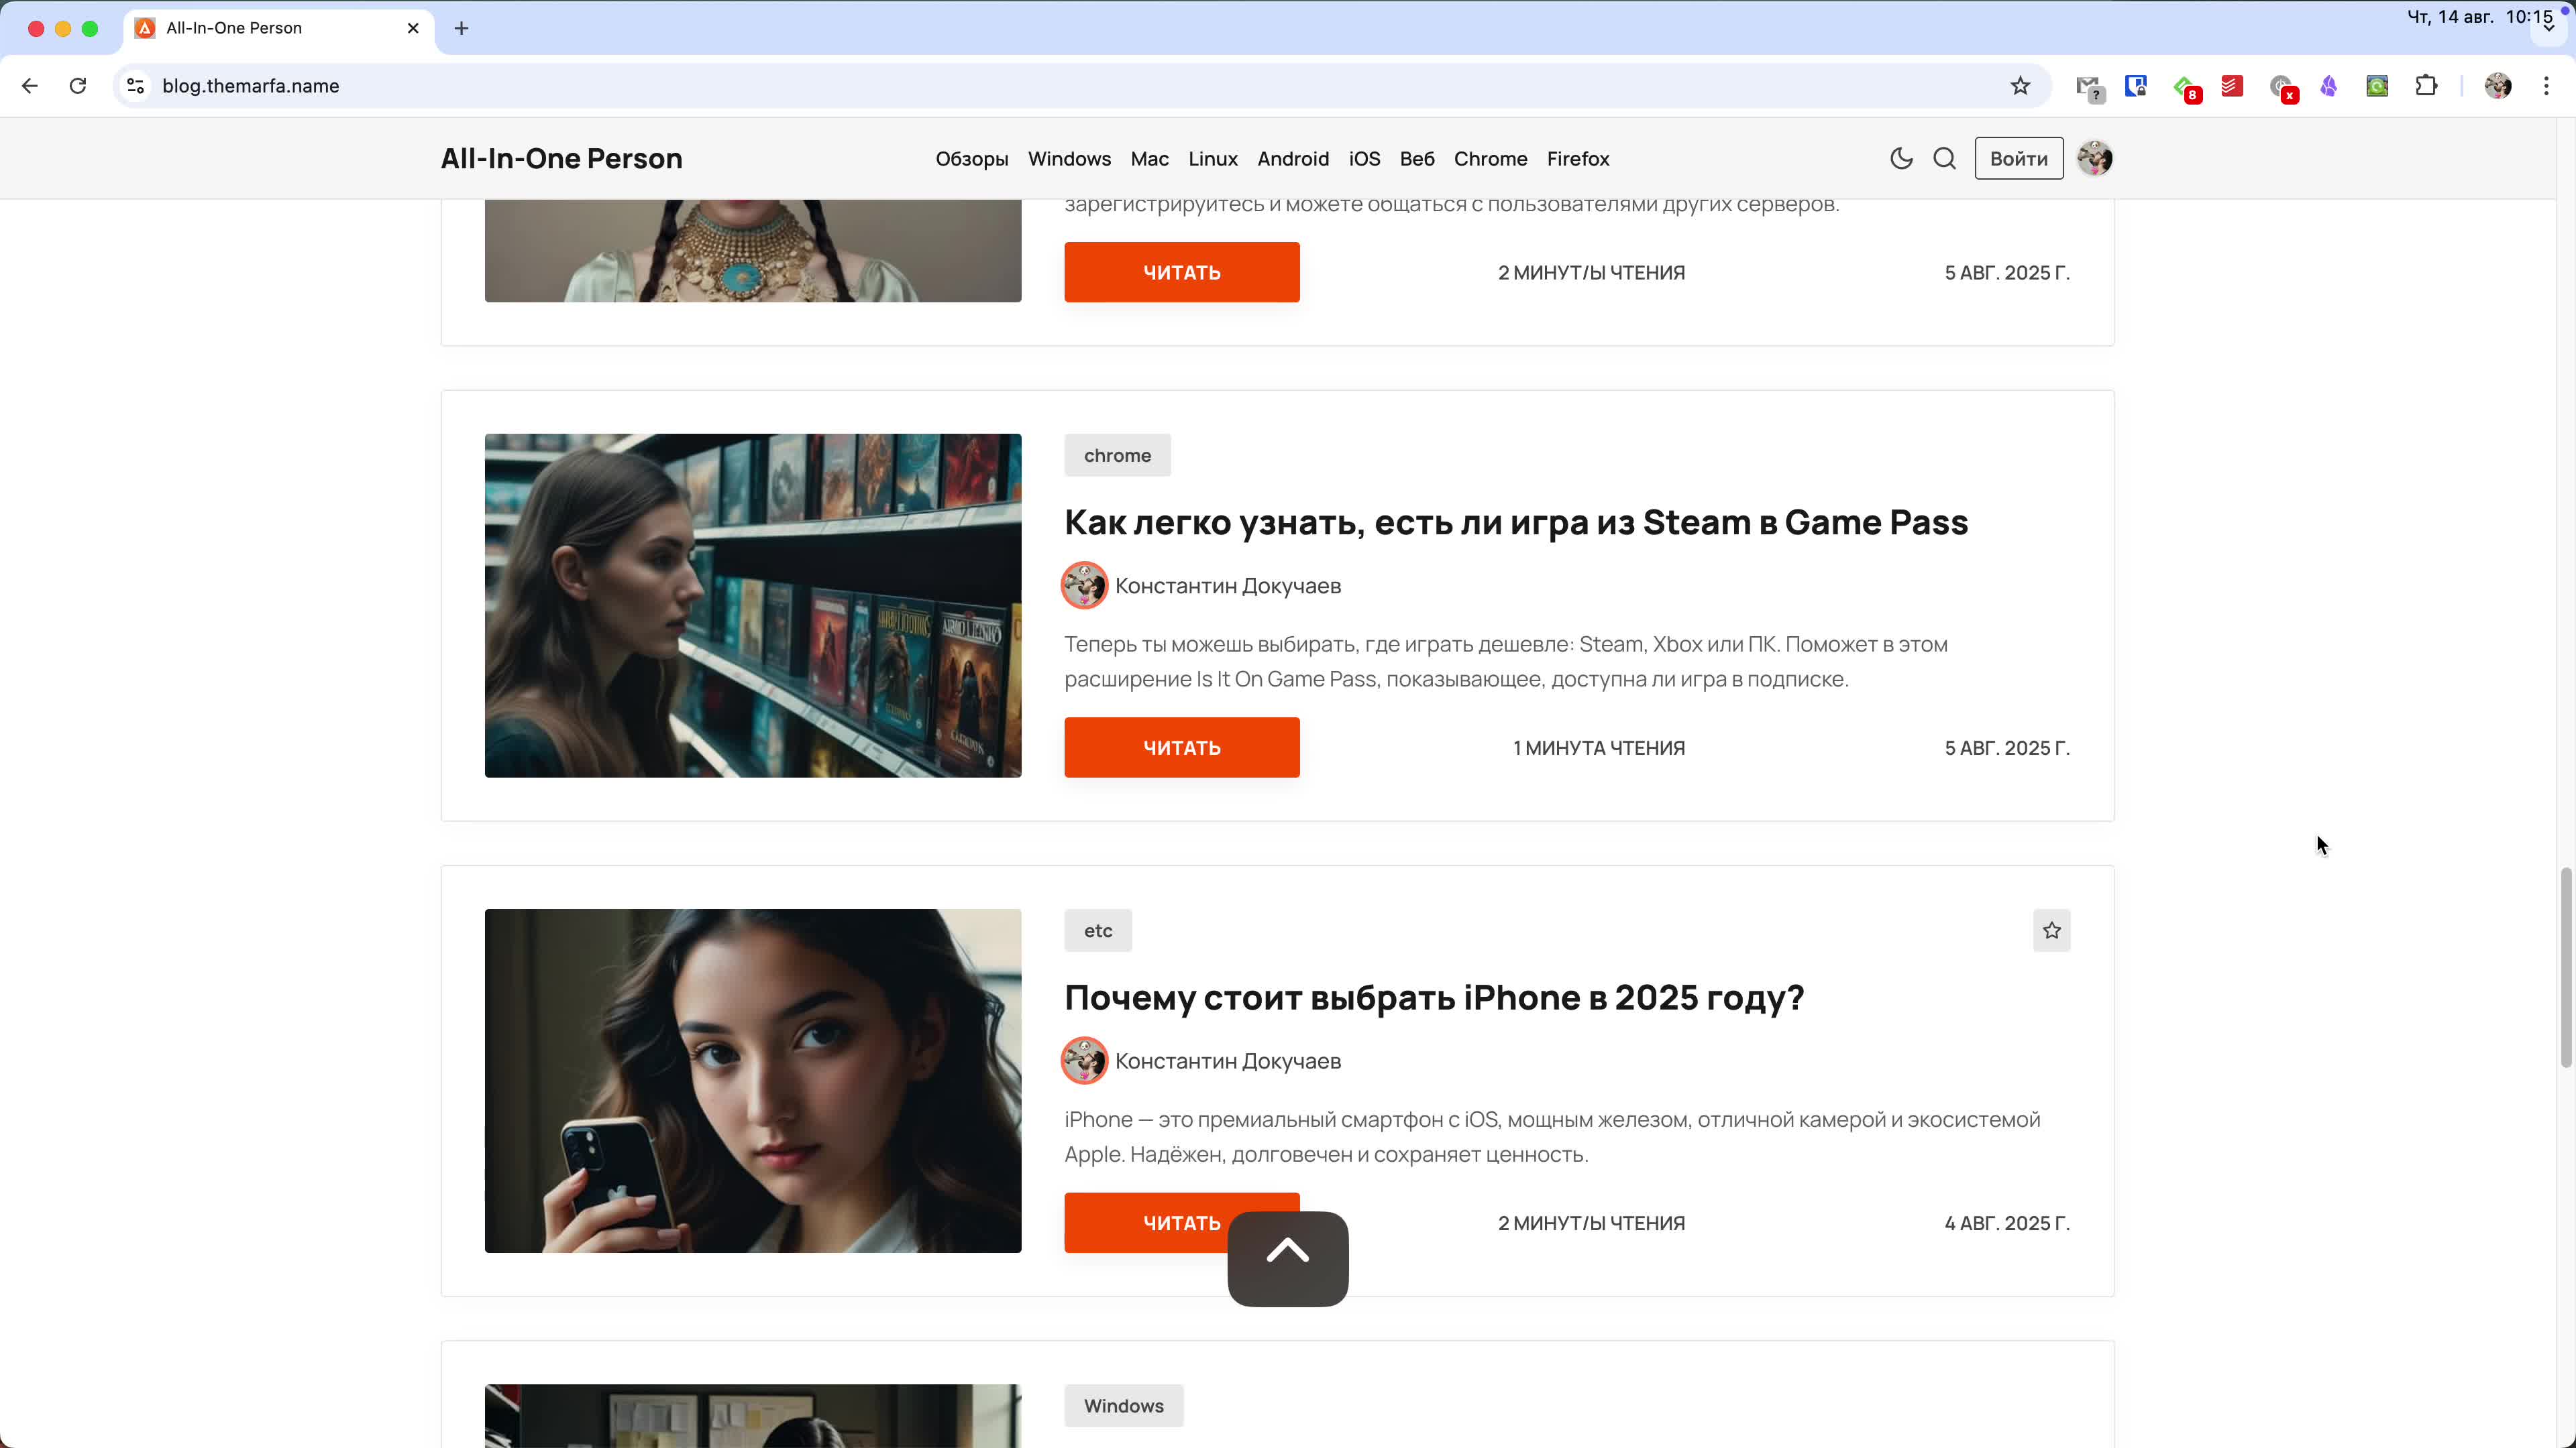This screenshot has width=2576, height=1448.
Task: Bookmark this page with the address bar star
Action: 2020,86
